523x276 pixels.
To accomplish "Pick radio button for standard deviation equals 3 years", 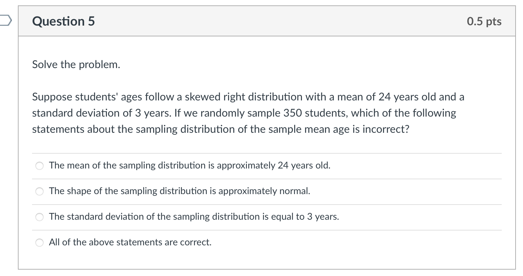I will (40, 217).
